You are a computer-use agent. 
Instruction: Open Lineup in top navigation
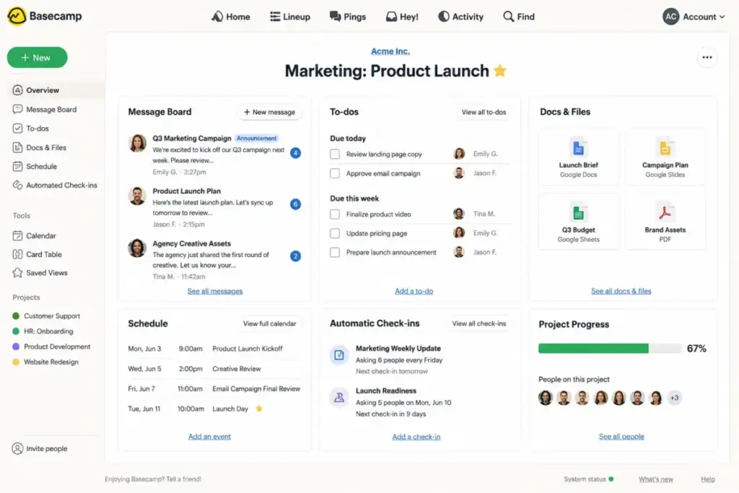click(290, 17)
